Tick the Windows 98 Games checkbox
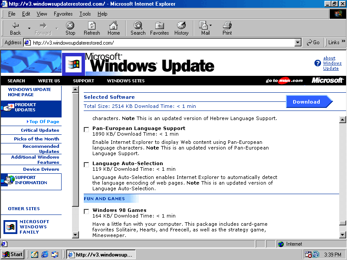Screen dimensions: 347x260 86,211
